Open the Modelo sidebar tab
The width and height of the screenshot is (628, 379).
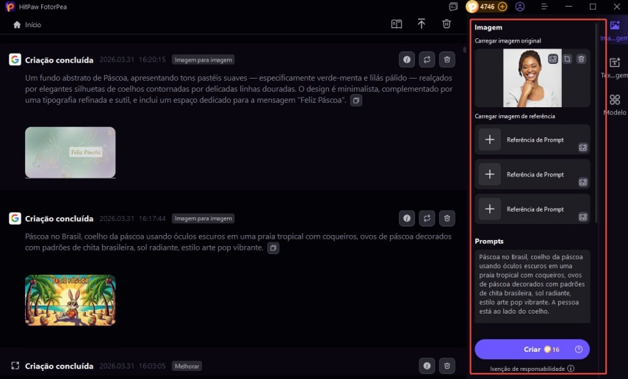click(616, 105)
